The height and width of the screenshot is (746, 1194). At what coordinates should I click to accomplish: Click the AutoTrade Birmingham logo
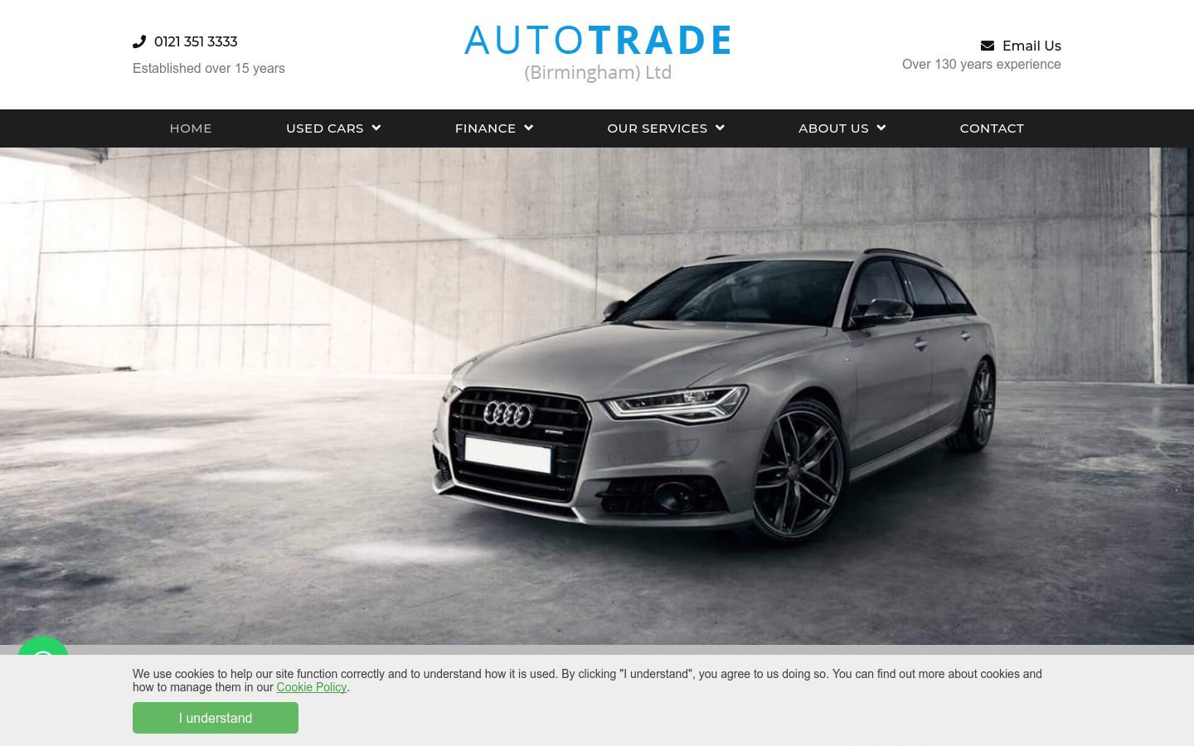(x=598, y=53)
